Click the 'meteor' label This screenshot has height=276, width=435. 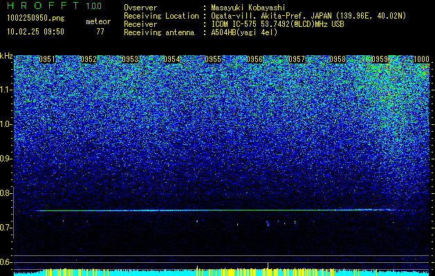pyautogui.click(x=98, y=21)
